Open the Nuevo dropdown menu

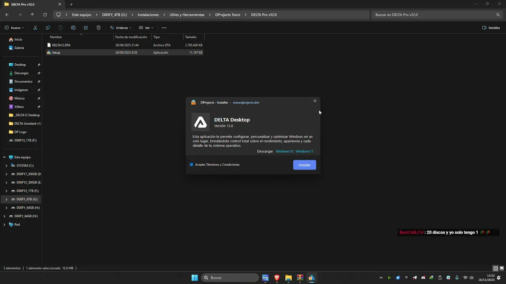pyautogui.click(x=14, y=28)
